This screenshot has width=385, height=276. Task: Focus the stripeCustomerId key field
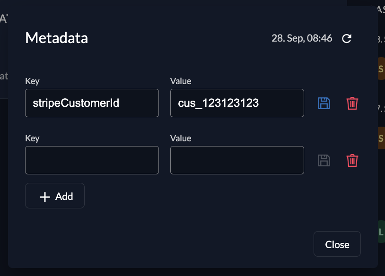coord(92,103)
